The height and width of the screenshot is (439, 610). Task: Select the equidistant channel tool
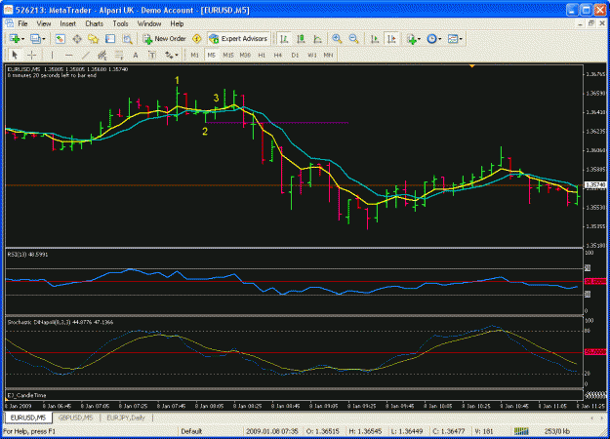(102, 55)
